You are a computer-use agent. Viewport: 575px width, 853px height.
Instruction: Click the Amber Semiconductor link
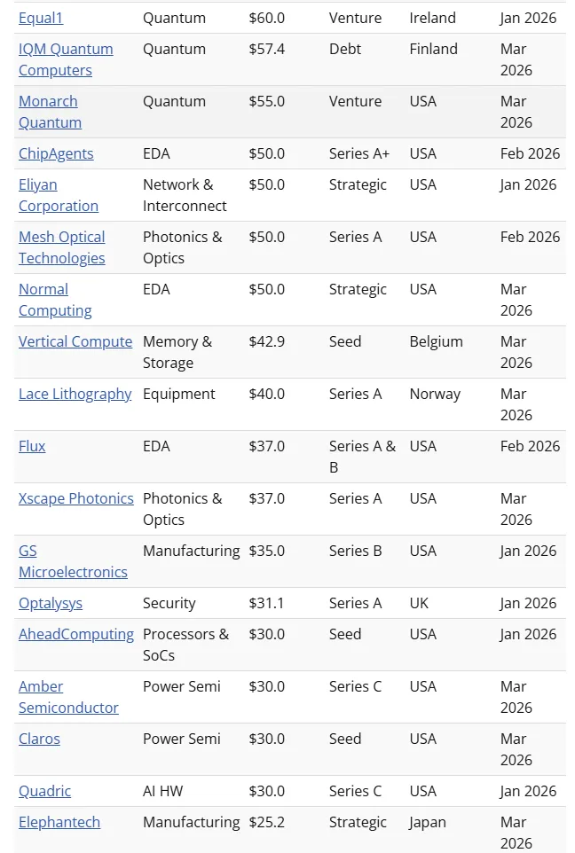pyautogui.click(x=41, y=686)
